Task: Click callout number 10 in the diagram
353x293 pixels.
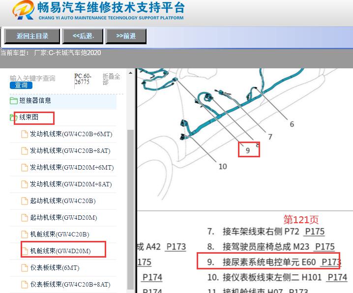Action: pos(223,167)
